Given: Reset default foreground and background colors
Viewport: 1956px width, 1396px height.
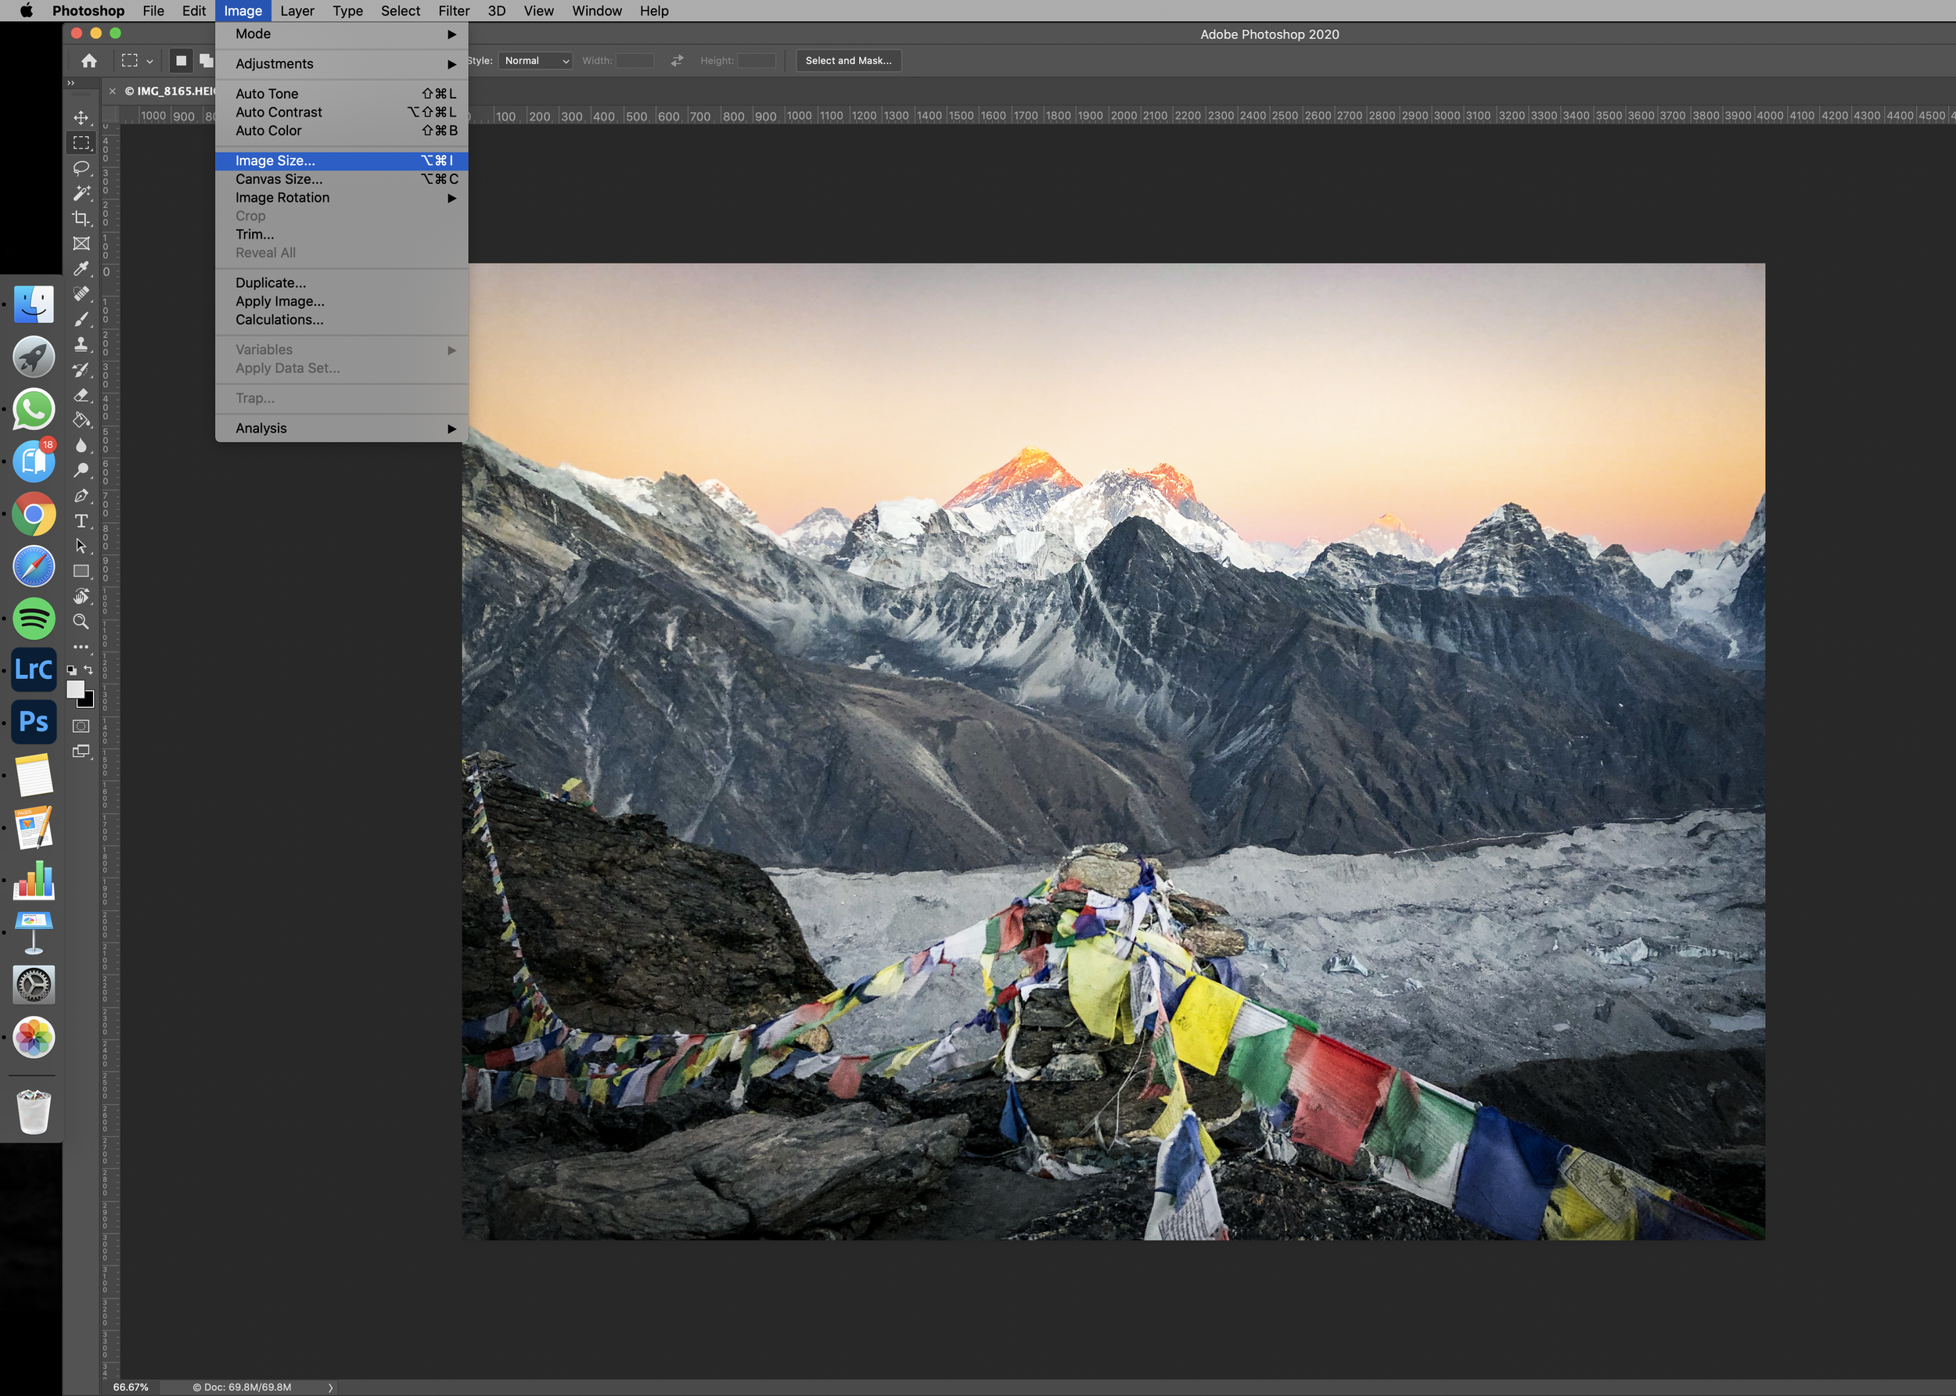Looking at the screenshot, I should pos(72,669).
